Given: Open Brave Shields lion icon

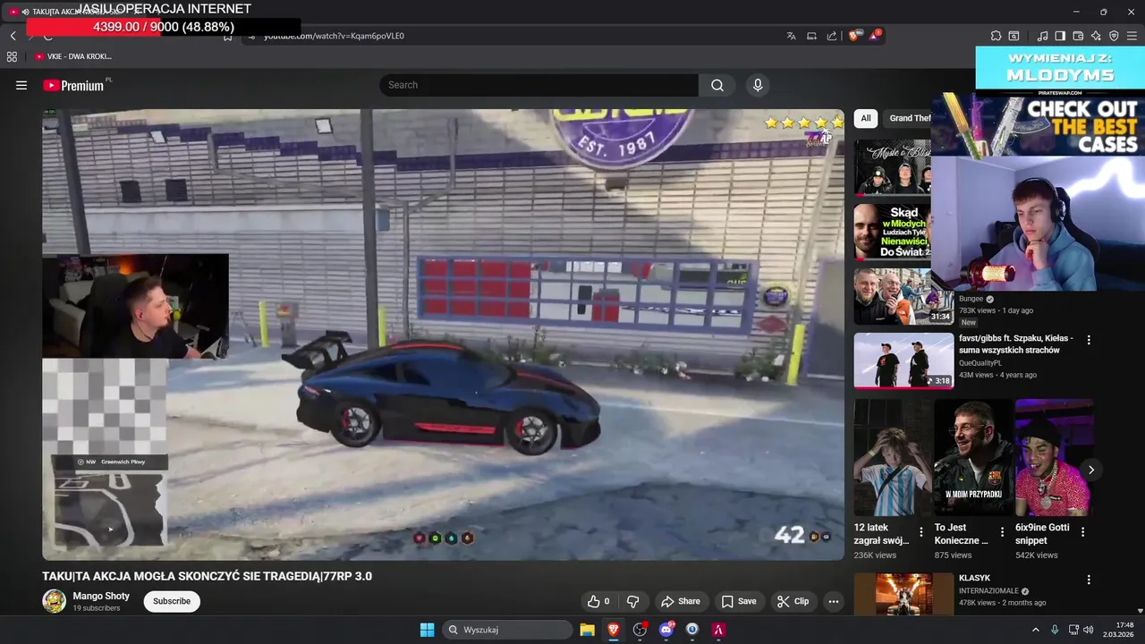Looking at the screenshot, I should (x=854, y=36).
